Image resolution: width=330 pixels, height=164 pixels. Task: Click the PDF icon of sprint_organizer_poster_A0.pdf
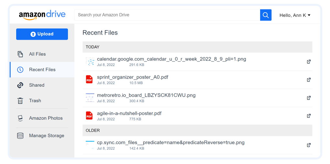pyautogui.click(x=89, y=80)
